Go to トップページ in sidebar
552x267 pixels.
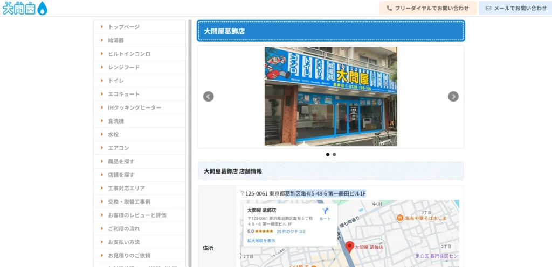click(x=123, y=27)
